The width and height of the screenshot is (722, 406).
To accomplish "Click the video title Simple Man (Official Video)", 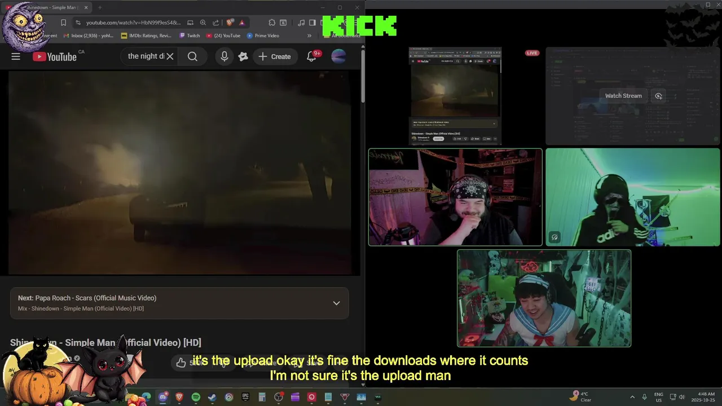I will pos(105,342).
